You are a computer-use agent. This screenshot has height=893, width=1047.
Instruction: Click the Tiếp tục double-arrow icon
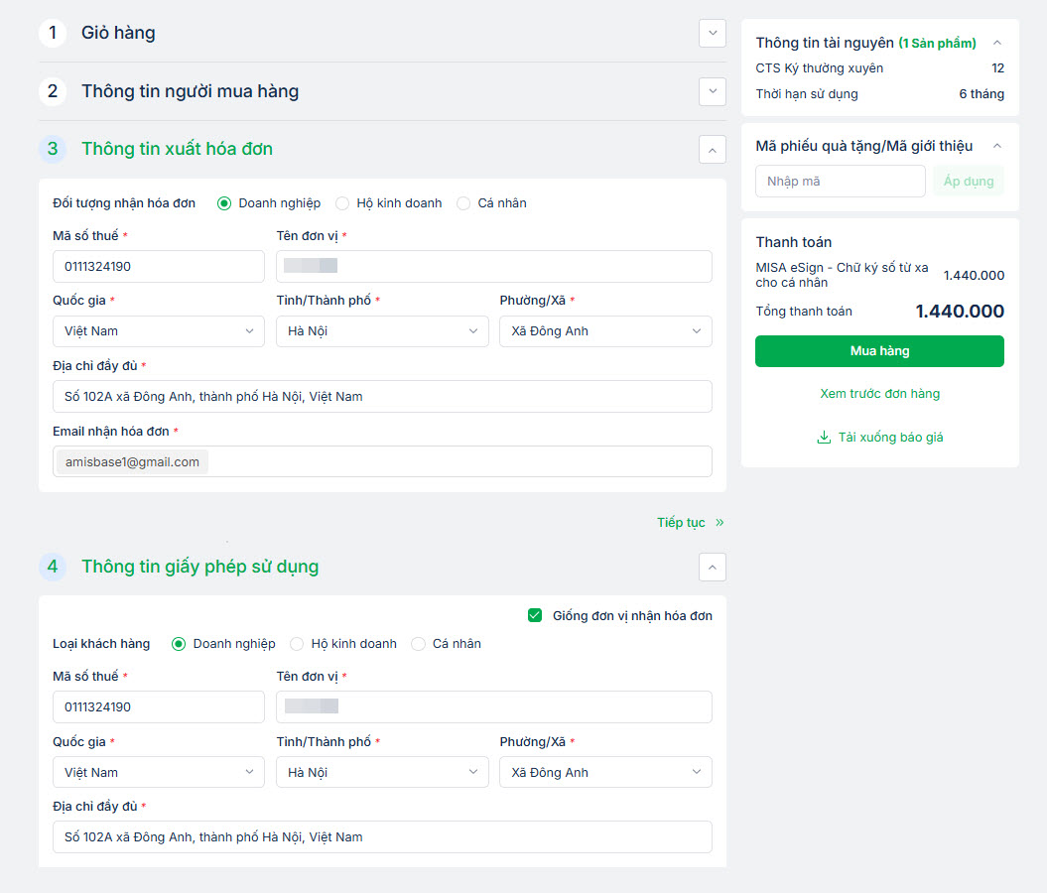point(720,523)
